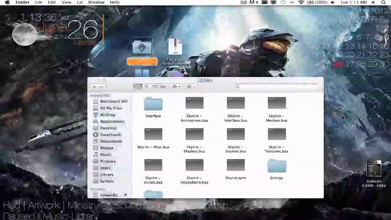Open the Help menu
The height and width of the screenshot is (220, 391).
click(x=115, y=2)
